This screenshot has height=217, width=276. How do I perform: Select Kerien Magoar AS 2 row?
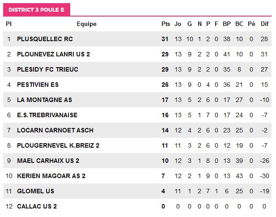pyautogui.click(x=137, y=176)
